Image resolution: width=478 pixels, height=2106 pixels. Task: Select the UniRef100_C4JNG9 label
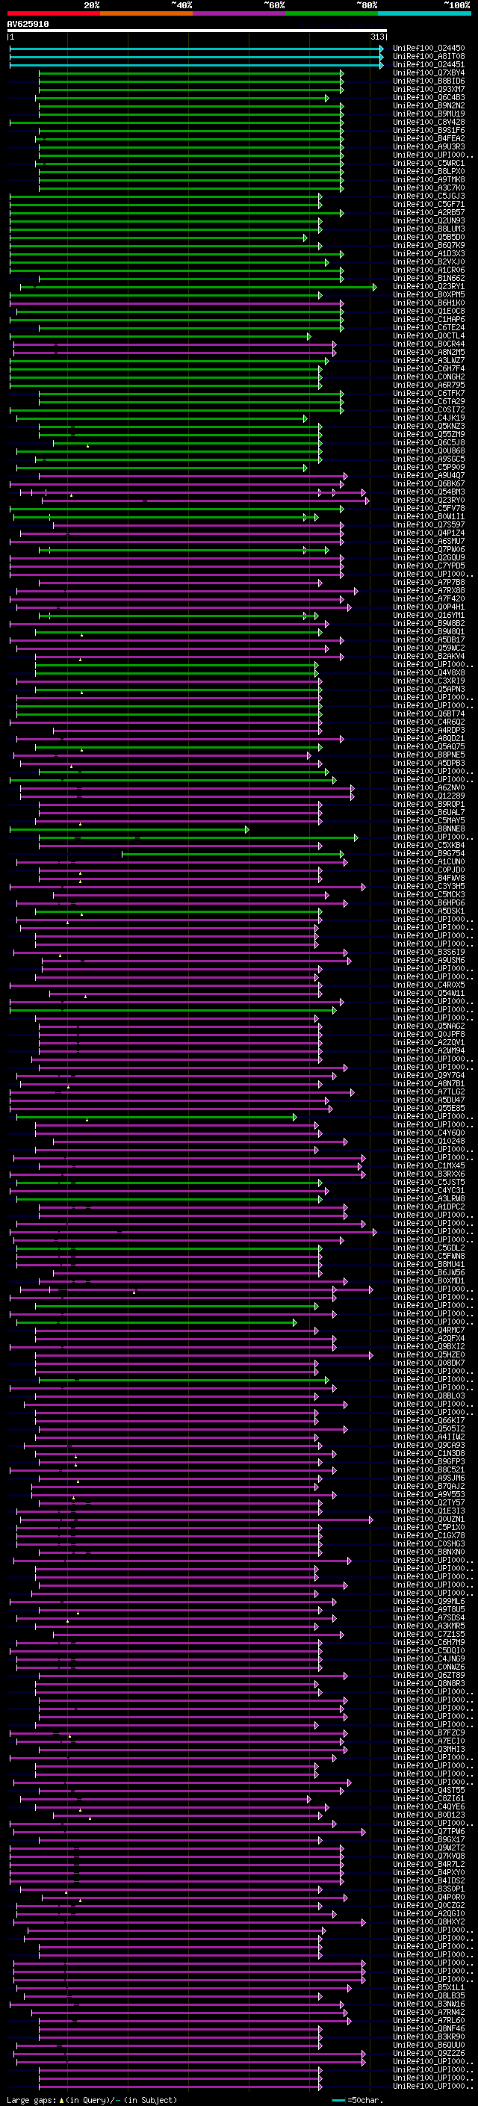(x=429, y=1659)
